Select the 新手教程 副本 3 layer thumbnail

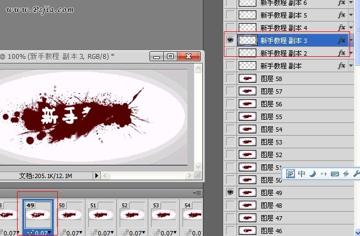pyautogui.click(x=248, y=40)
